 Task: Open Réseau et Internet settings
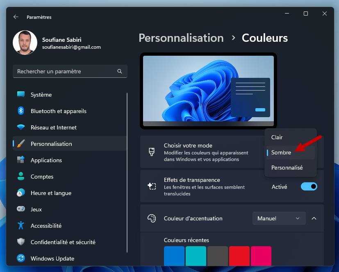pyautogui.click(x=70, y=127)
